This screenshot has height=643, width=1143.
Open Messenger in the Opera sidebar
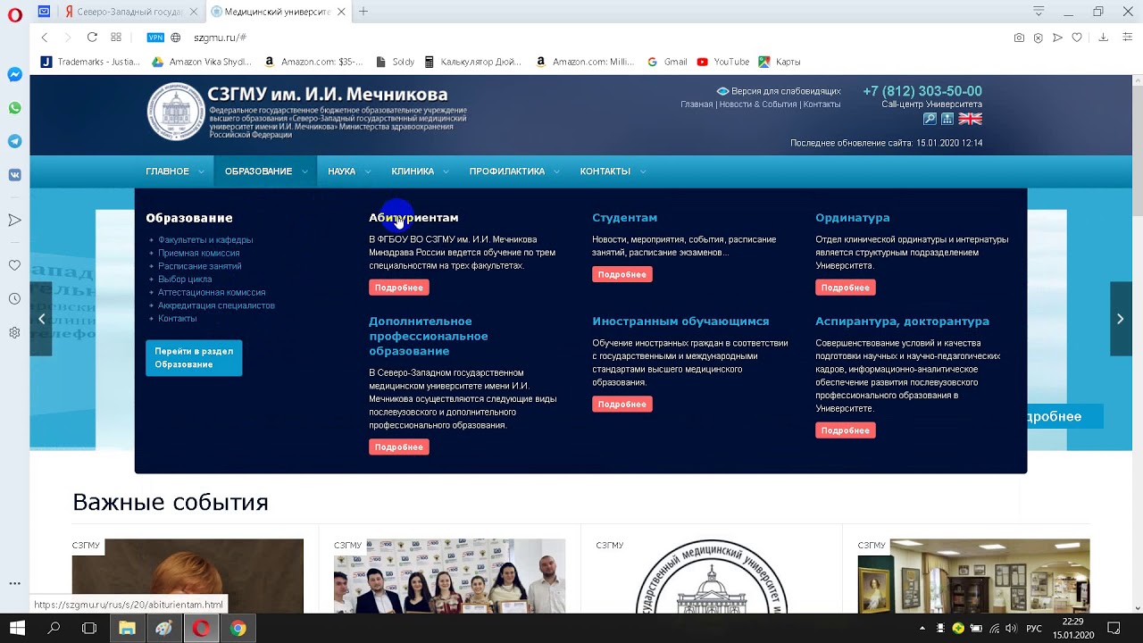point(14,75)
